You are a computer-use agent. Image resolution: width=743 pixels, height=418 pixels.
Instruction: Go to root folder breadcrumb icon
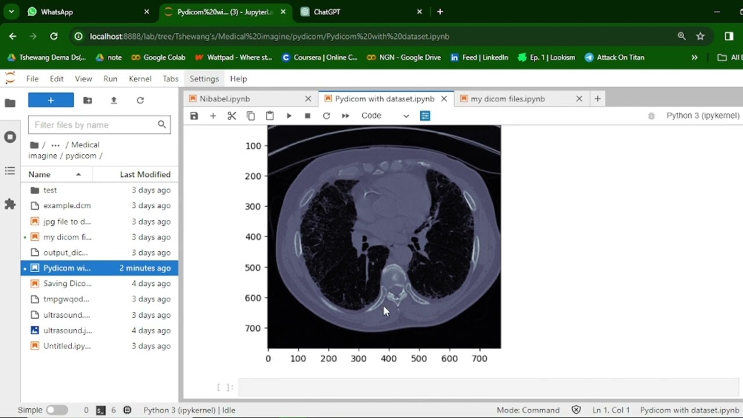[x=34, y=145]
